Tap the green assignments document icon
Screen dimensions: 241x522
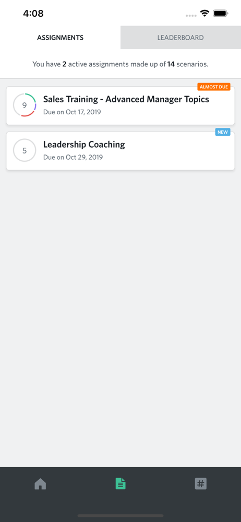(121, 483)
